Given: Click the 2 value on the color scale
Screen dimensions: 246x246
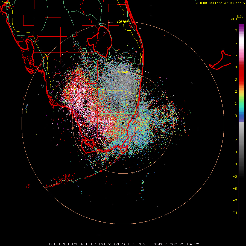Looking at the screenshot, I should point(236,92).
